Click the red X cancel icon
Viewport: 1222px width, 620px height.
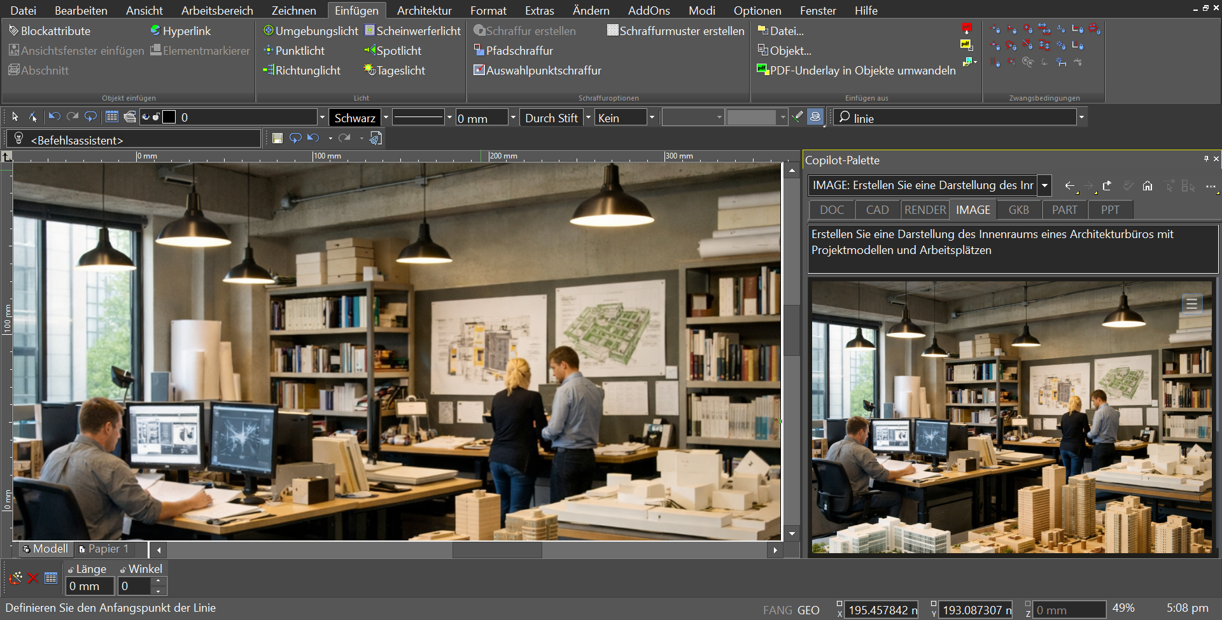[33, 578]
